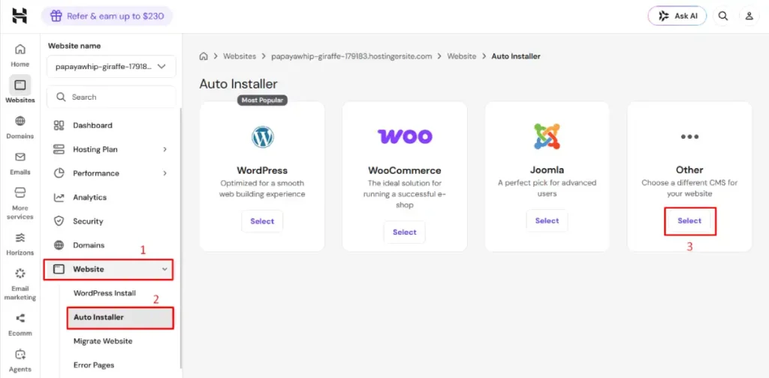This screenshot has height=378, width=769.
Task: Open Agents in left rail
Action: tap(20, 360)
